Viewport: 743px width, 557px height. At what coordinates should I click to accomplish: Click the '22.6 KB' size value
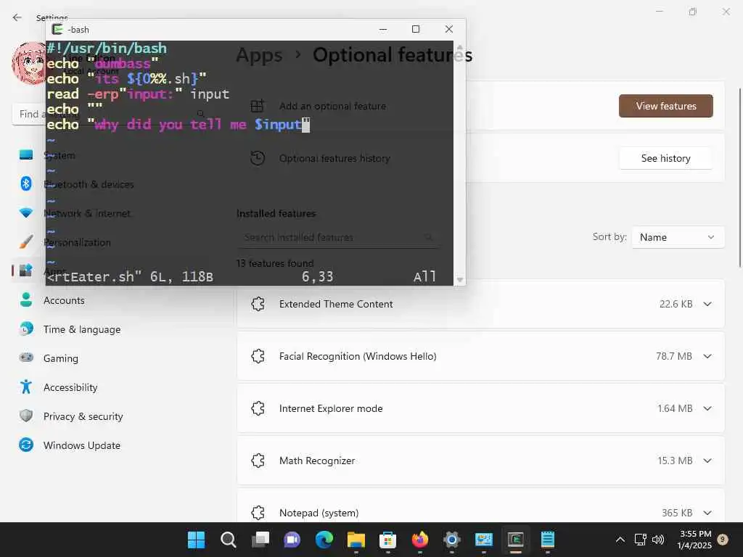coord(676,304)
